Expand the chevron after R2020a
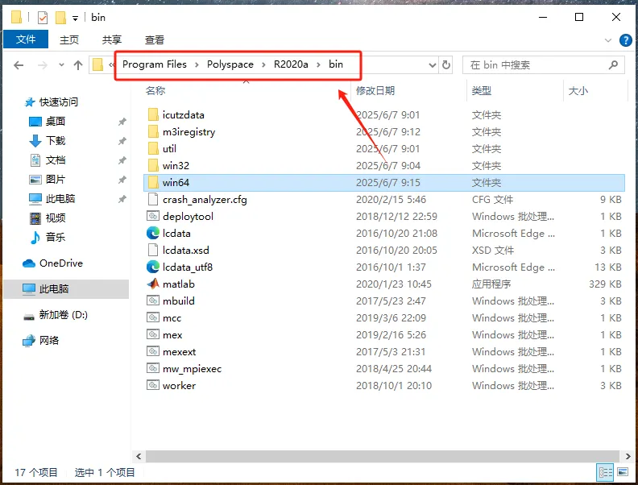Image resolution: width=638 pixels, height=485 pixels. click(x=318, y=65)
